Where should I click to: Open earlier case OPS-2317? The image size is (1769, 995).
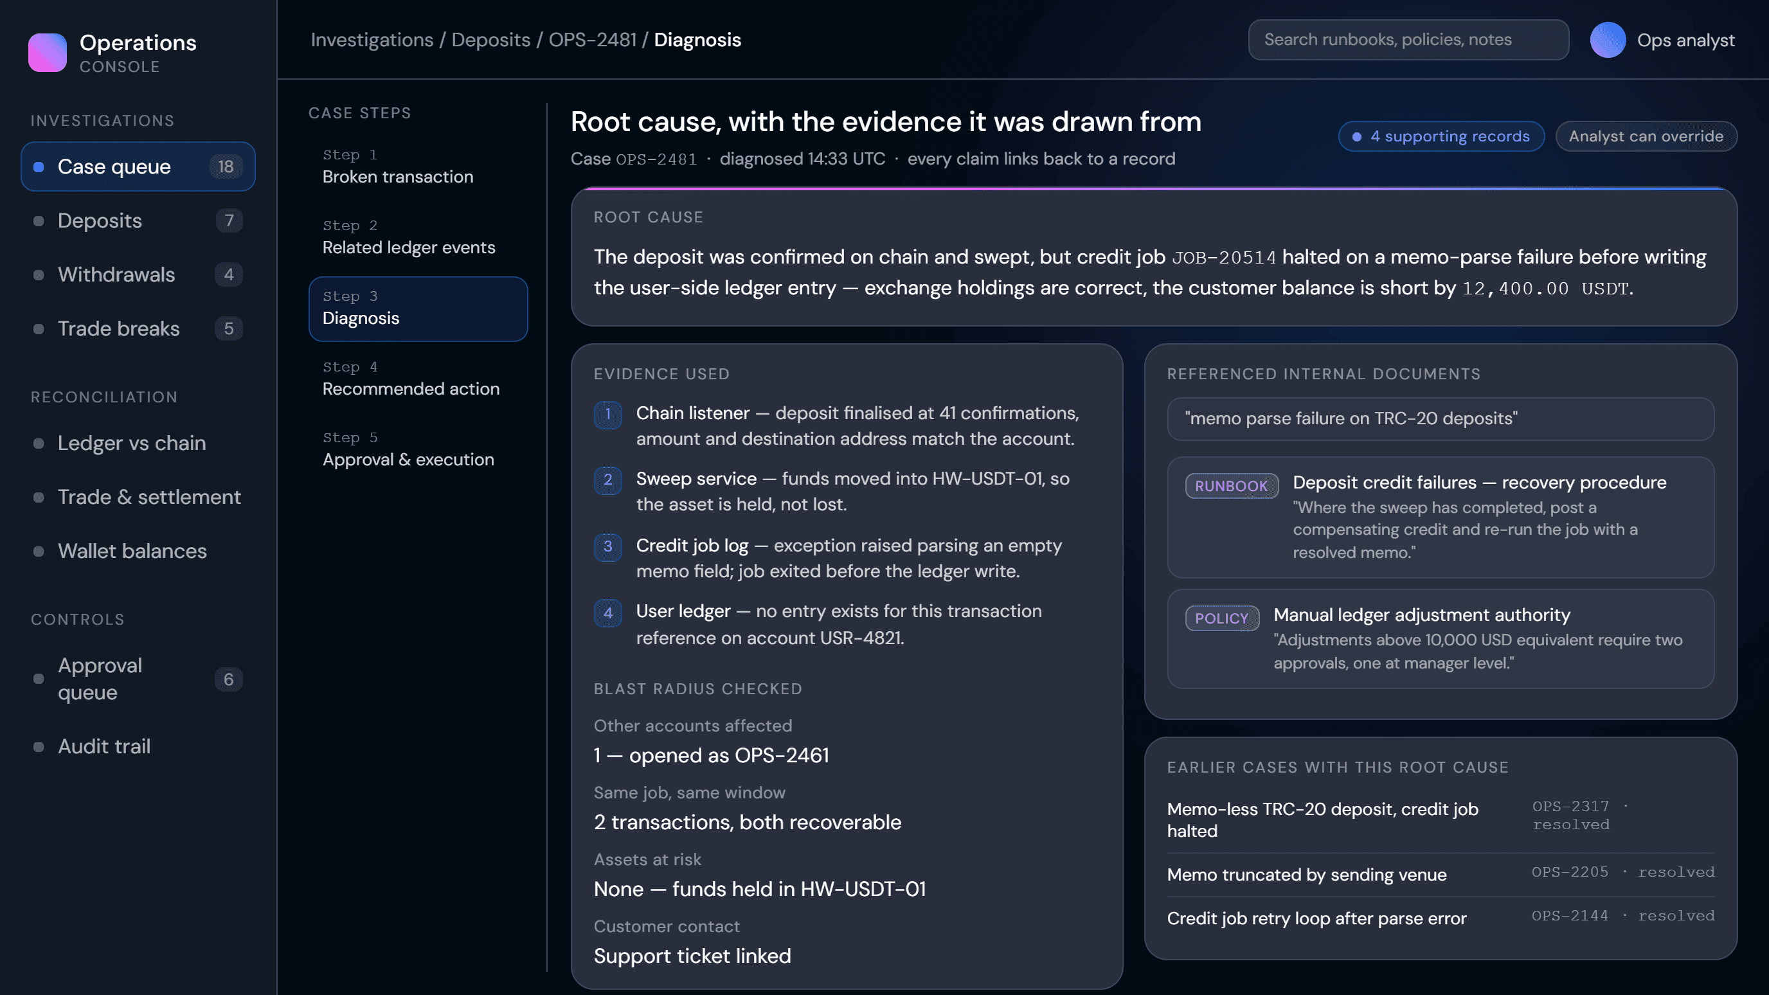pos(1440,820)
